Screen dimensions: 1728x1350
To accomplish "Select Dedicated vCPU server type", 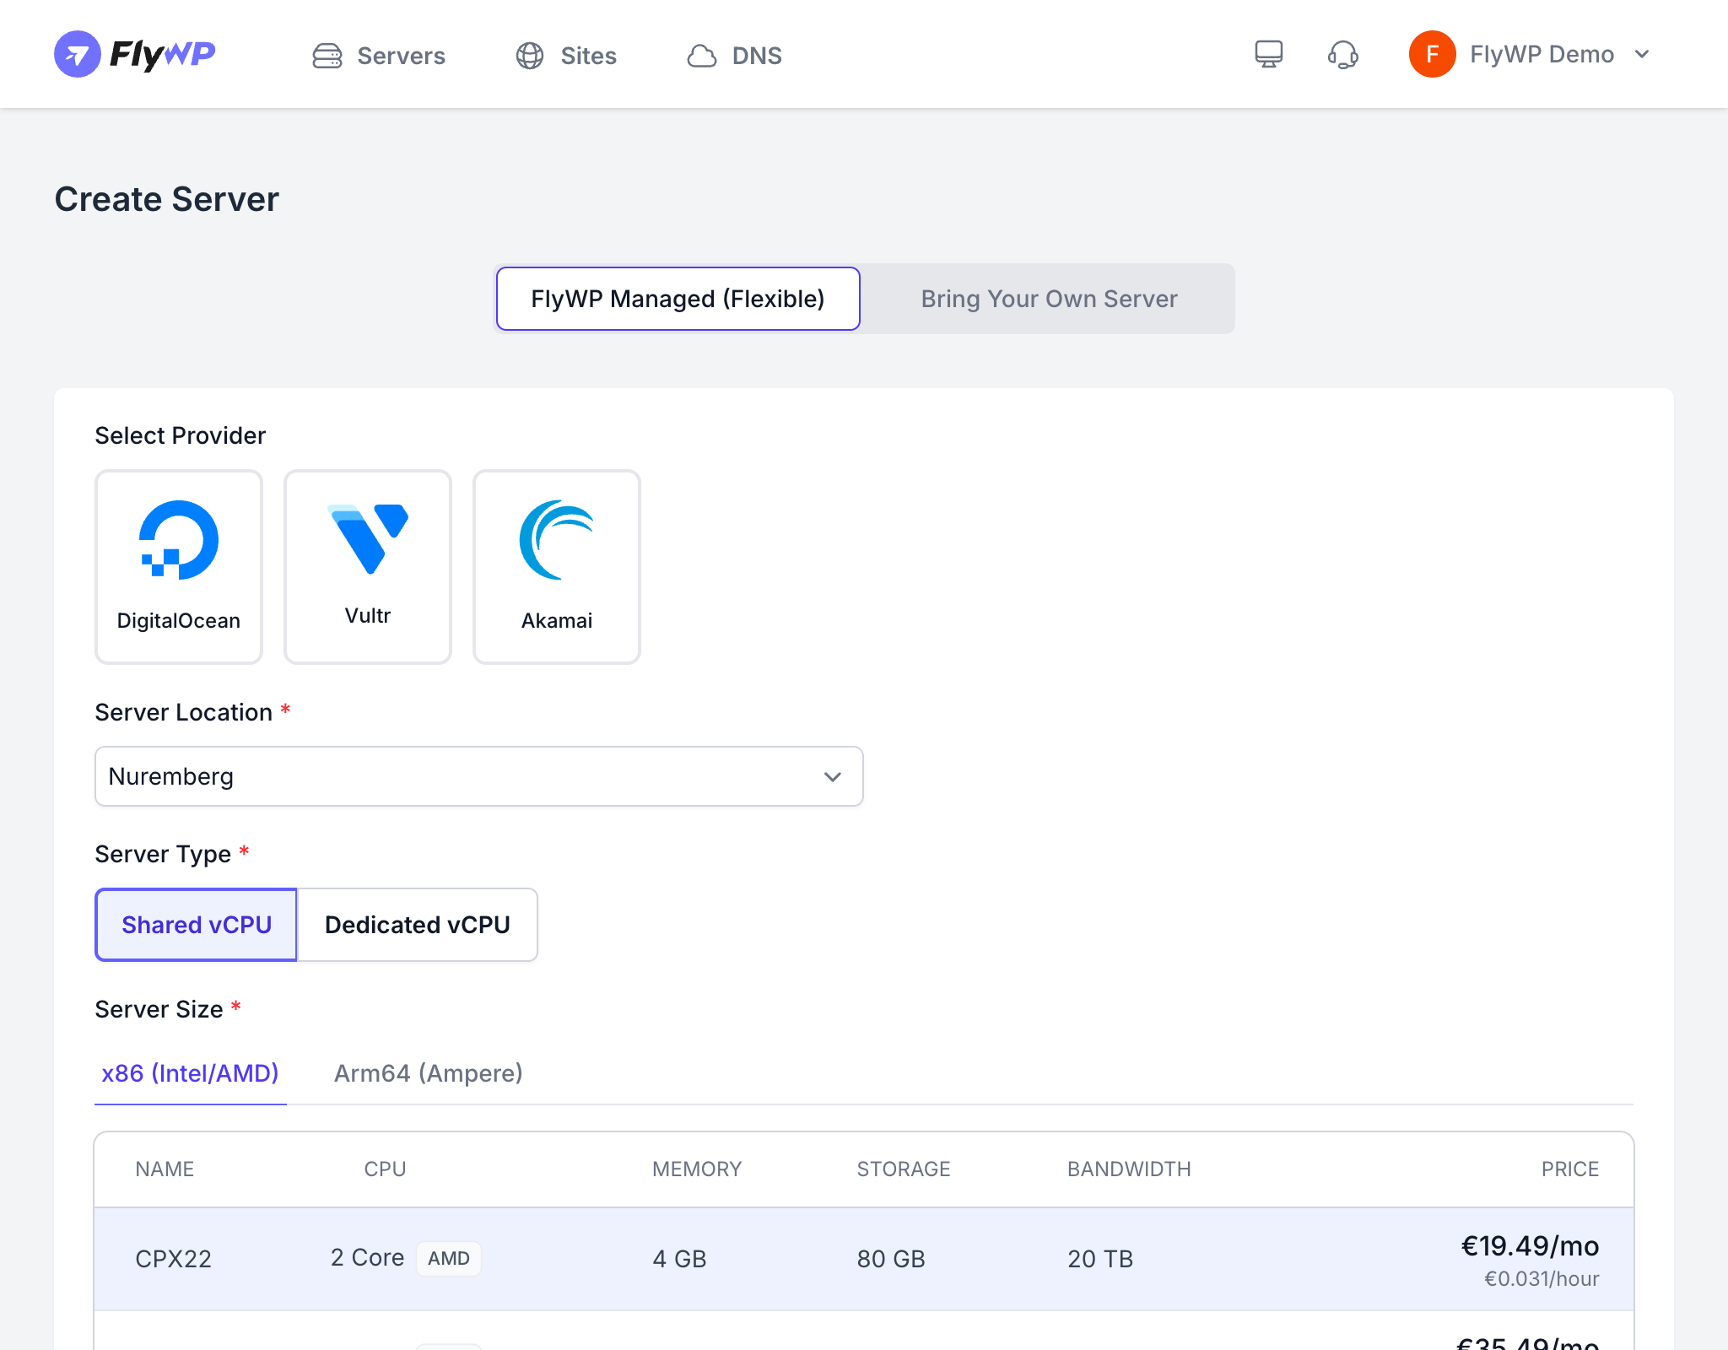I will point(418,925).
